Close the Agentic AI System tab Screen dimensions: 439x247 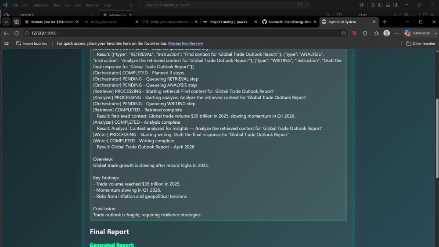click(x=374, y=22)
